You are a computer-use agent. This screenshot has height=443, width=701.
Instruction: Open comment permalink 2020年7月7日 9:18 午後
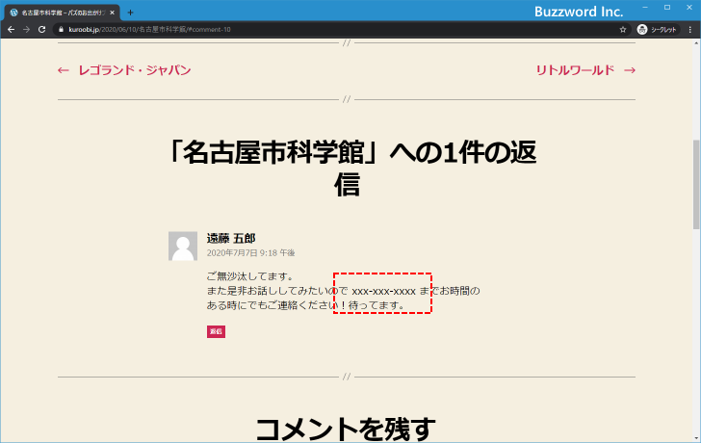click(x=250, y=253)
